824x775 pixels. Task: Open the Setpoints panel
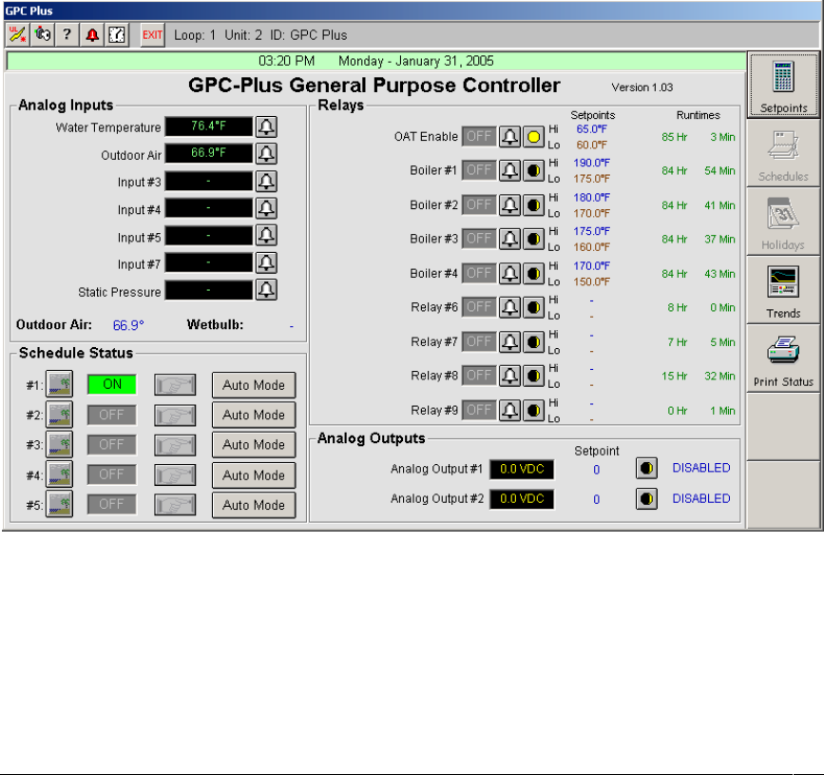coord(783,86)
